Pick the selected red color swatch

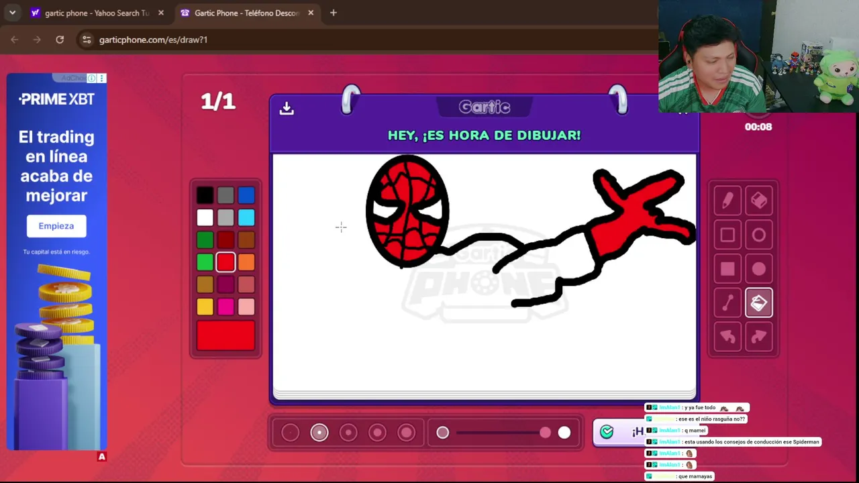(225, 262)
